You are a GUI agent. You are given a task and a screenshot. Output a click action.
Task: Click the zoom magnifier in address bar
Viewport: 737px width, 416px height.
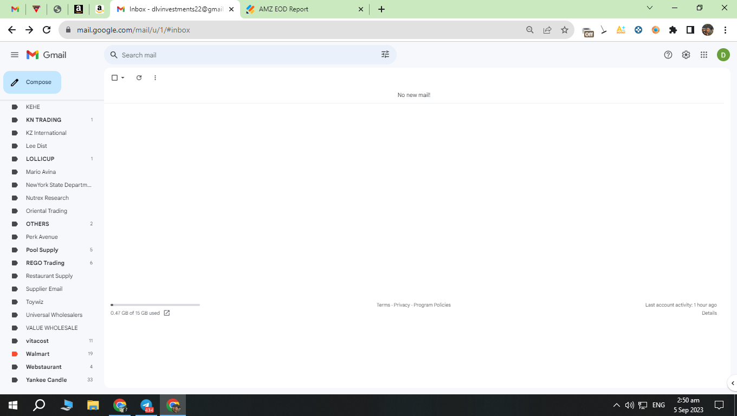click(530, 30)
